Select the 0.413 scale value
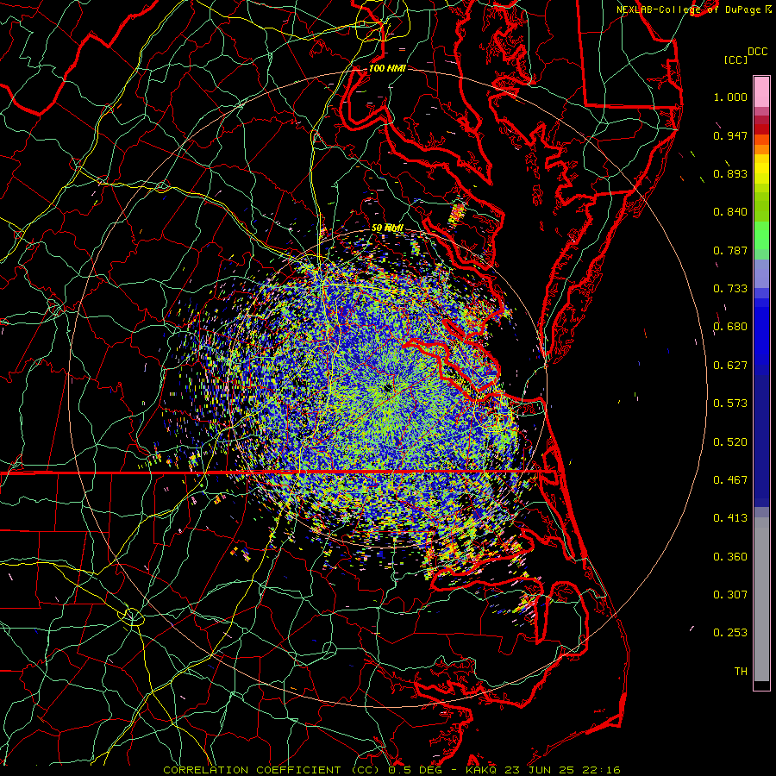776x776 pixels. 730,518
